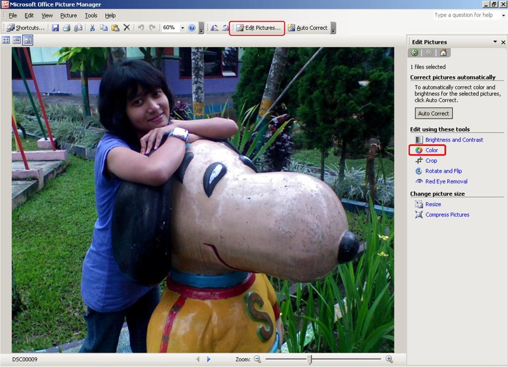This screenshot has height=367, width=508.
Task: Click the displayed photo in preview area
Action: 203,200
